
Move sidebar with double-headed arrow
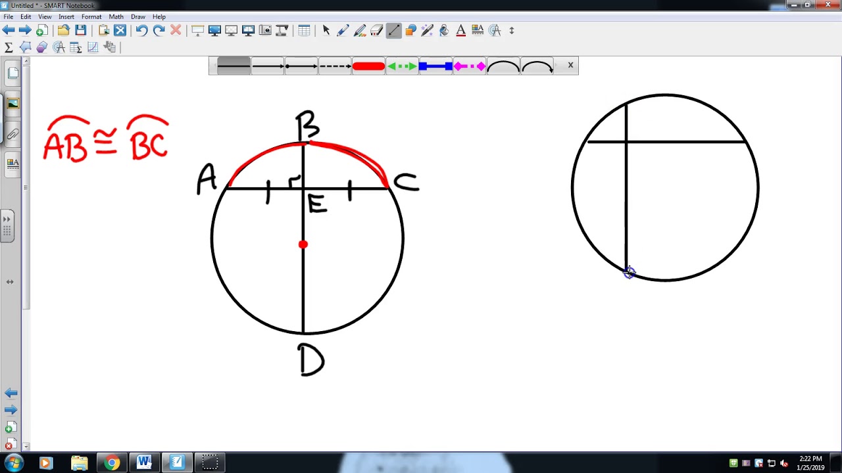click(x=10, y=282)
